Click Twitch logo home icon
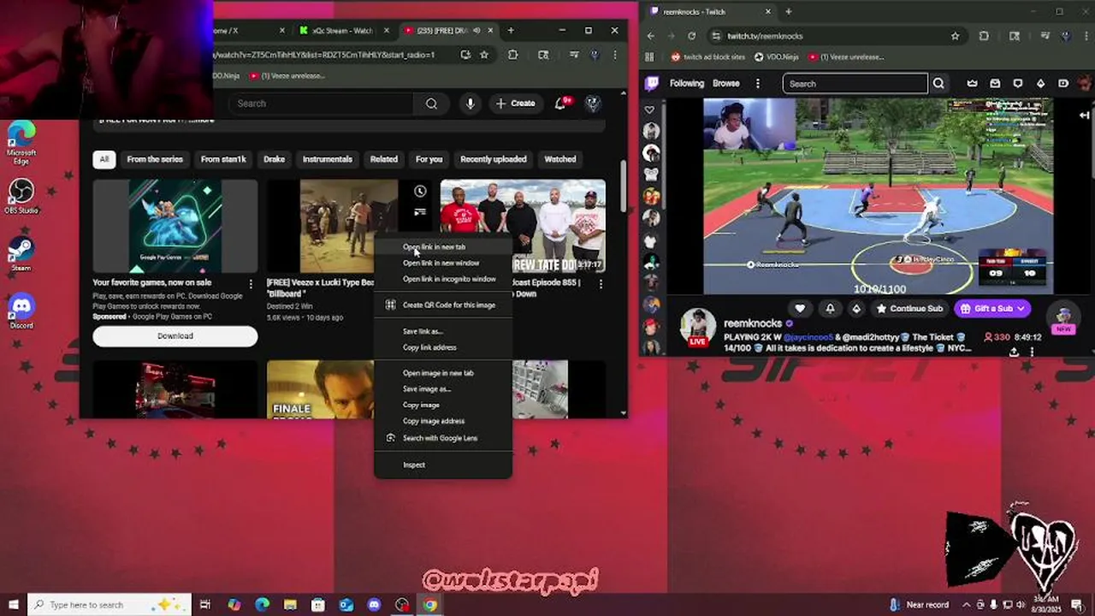Image resolution: width=1095 pixels, height=616 pixels. [x=652, y=84]
